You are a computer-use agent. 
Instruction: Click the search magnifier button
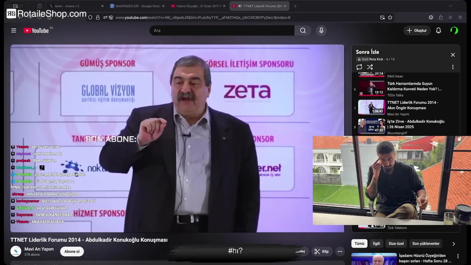303,31
